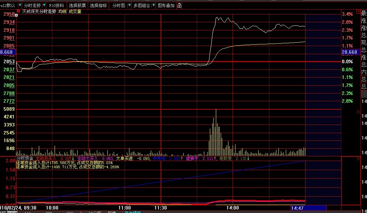Click the blue 28.668 price label on the right axis
Viewport: 367px width, 213px height.
pyautogui.click(x=350, y=52)
